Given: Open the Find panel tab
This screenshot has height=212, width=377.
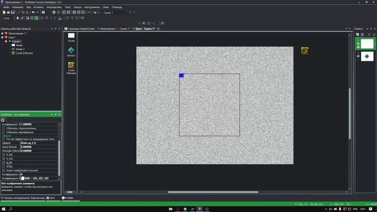Looking at the screenshot, I should point(51,198).
